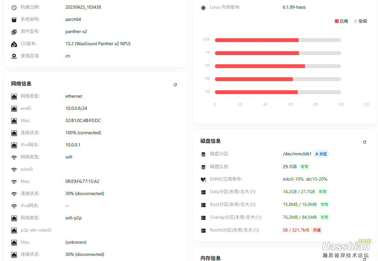This screenshot has height=261, width=378.
Task: Click the 只读 badge for Rootfs分区
Action: (317, 230)
